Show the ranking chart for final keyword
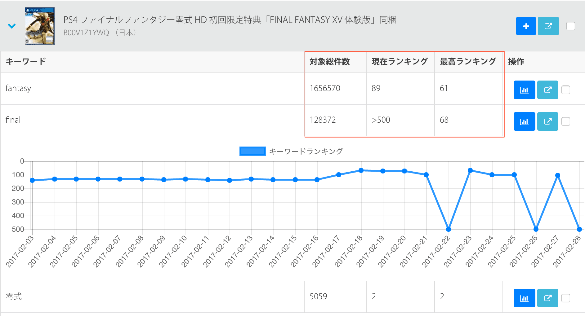Viewport: 585px width, 316px height. pos(524,121)
